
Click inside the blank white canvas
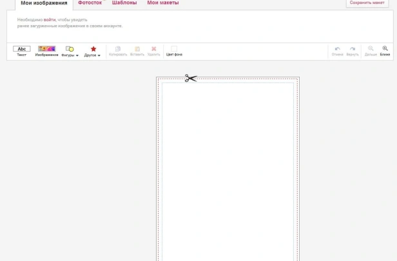tap(227, 168)
